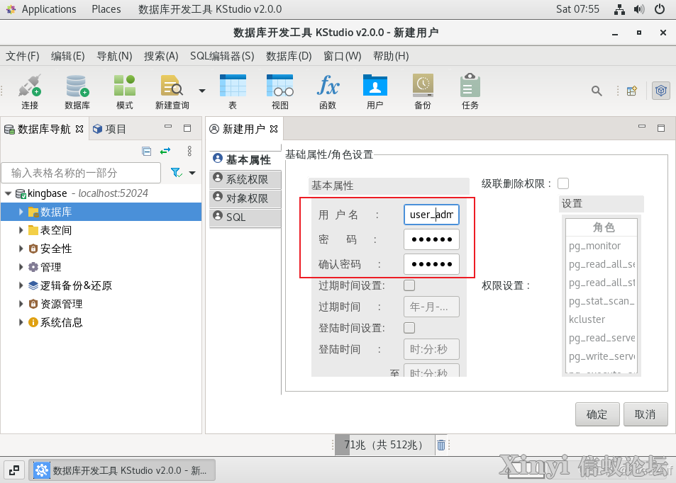Click the 71兆 memory usage bar
The image size is (676, 483).
384,445
